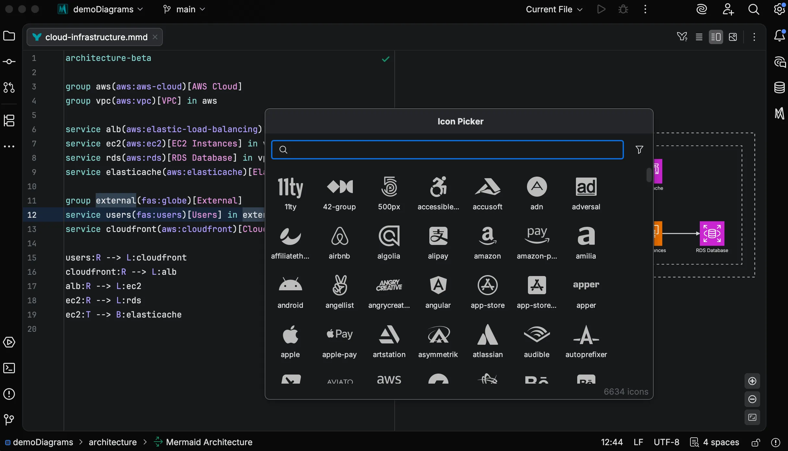Viewport: 788px width, 451px height.
Task: Open the Project tool window folder icon
Action: click(9, 36)
